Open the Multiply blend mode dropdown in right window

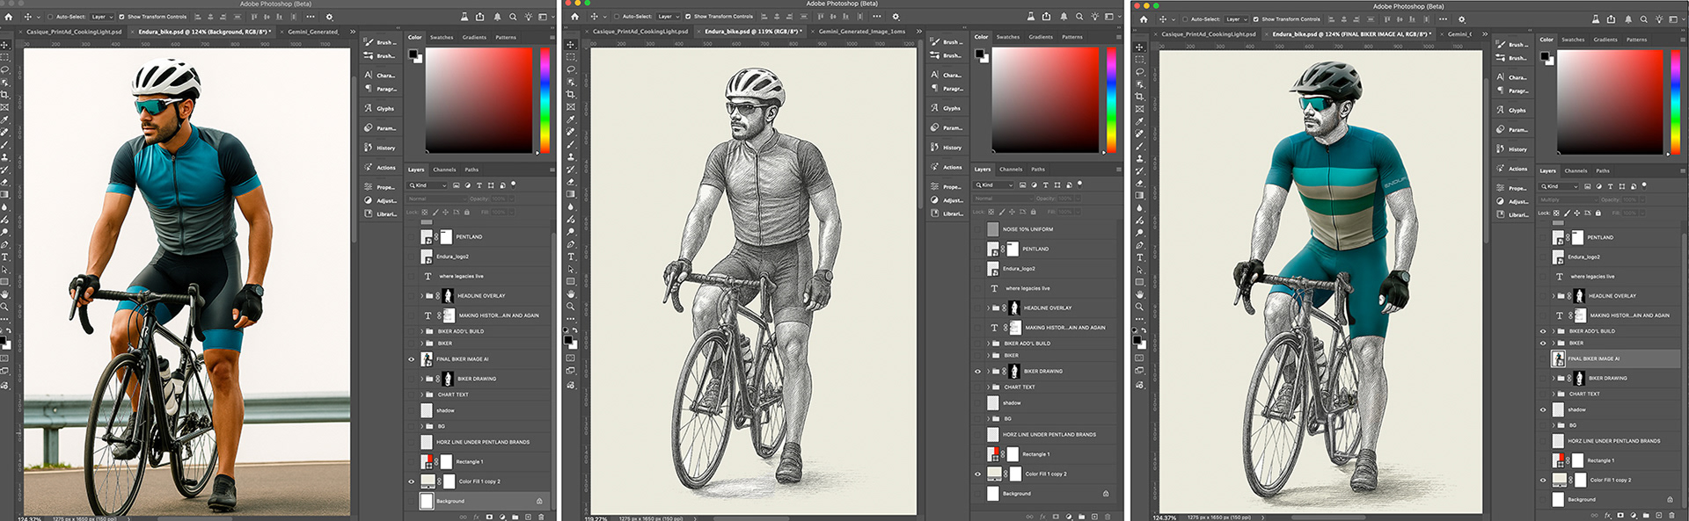click(x=1568, y=199)
